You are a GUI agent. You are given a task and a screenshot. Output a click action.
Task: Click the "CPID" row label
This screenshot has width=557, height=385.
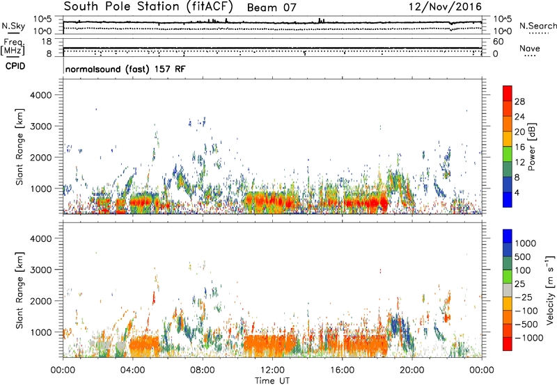click(15, 66)
